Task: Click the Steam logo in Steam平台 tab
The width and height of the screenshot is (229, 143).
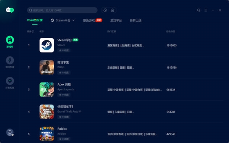Action: point(52,20)
